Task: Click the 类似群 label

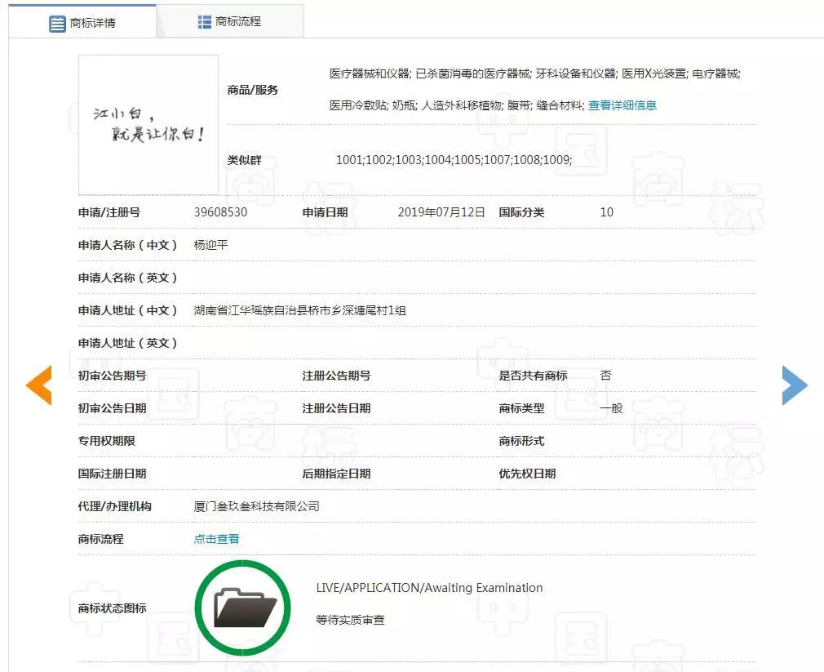Action: point(244,160)
